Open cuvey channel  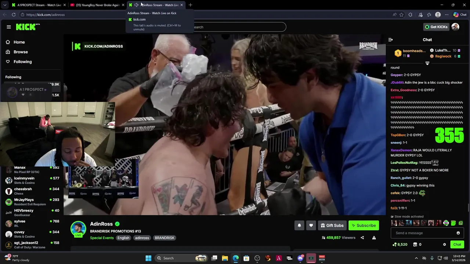point(32,234)
